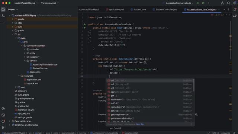Open Notifications bell icon
This screenshot has height=134, width=238.
[x=235, y=10]
